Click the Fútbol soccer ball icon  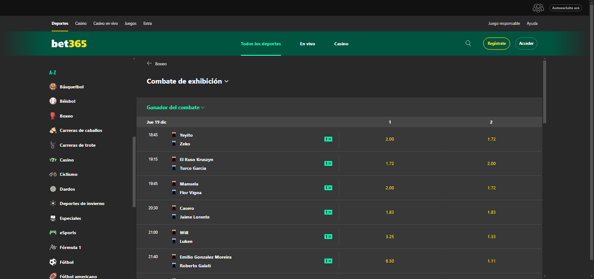(53, 262)
